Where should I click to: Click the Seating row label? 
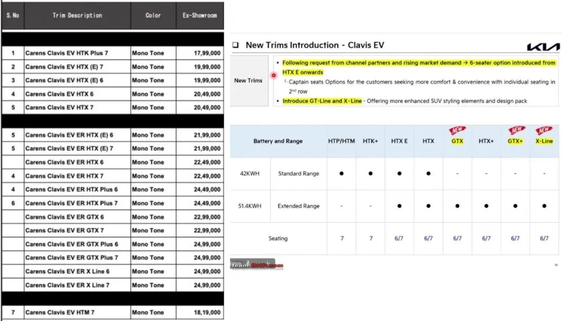click(x=278, y=238)
